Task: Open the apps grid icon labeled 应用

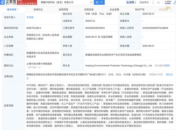Action: 128,2
